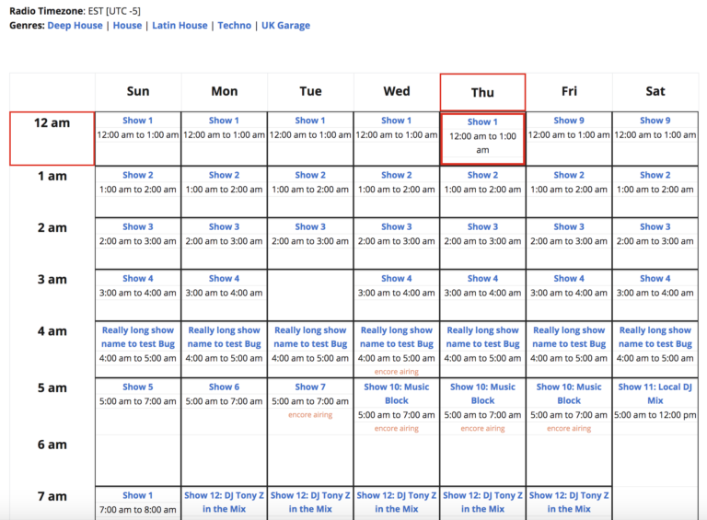Open Show 12: DJ Tony Z on Tuesday
The image size is (707, 520).
310,502
